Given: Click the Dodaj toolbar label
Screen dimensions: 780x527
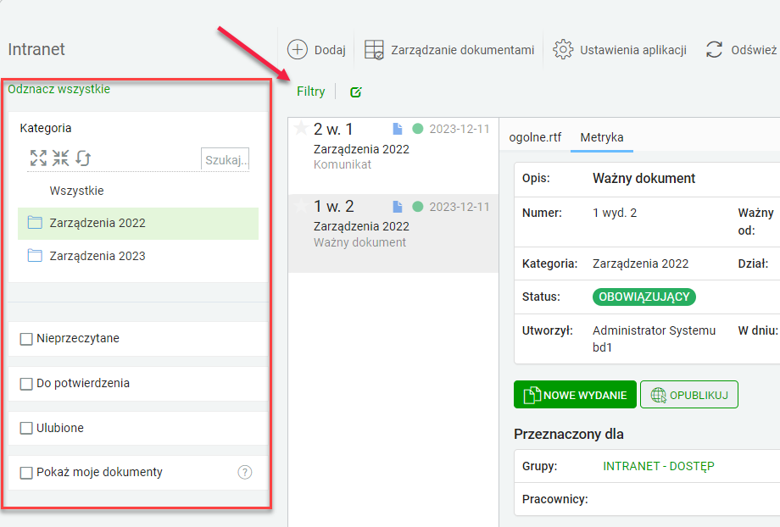Looking at the screenshot, I should click(x=330, y=50).
